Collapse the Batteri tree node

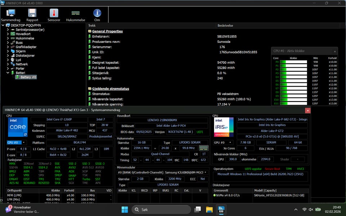pos(8,73)
